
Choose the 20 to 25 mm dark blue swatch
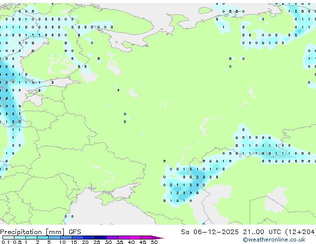point(89,238)
